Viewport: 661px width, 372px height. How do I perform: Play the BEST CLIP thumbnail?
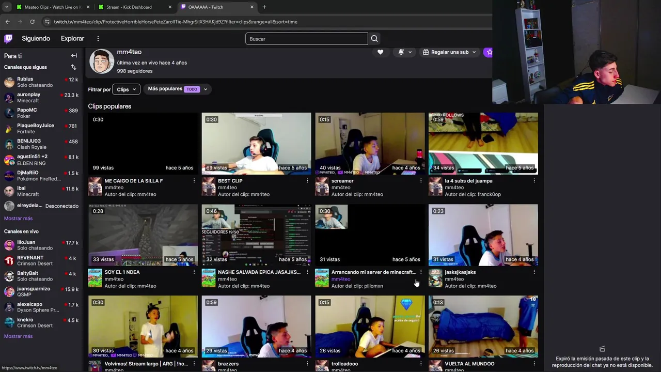[257, 143]
